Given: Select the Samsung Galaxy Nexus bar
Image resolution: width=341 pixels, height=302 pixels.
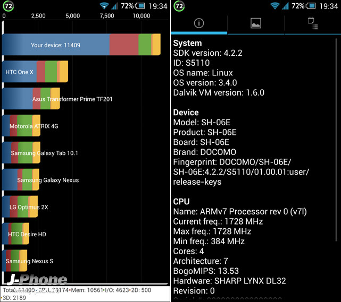Looking at the screenshot, I should (21, 179).
